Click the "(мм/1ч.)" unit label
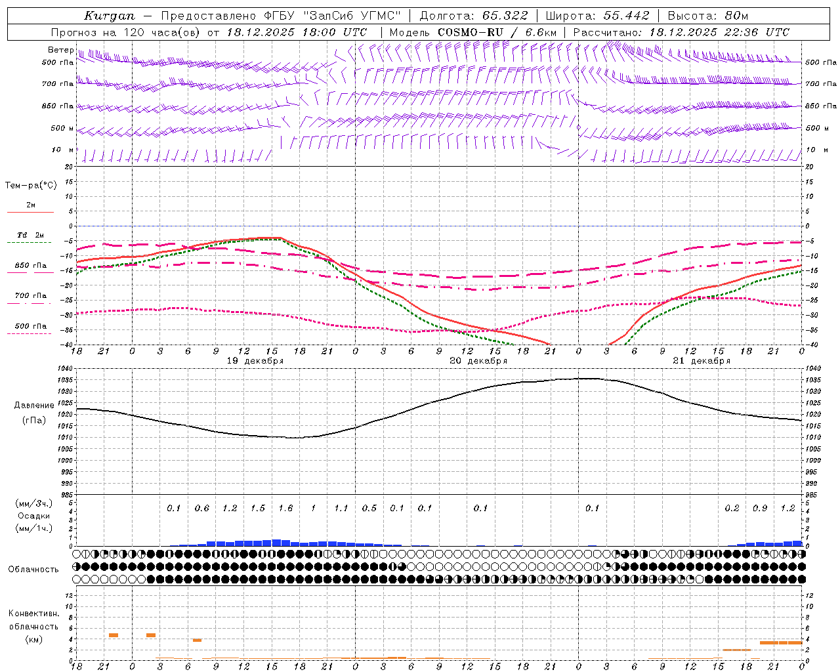 (x=33, y=528)
